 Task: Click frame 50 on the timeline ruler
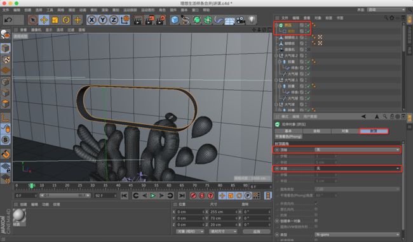click(144, 186)
